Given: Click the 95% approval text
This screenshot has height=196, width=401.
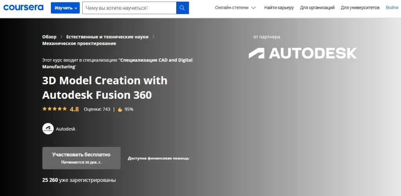Looking at the screenshot, I should [x=129, y=109].
